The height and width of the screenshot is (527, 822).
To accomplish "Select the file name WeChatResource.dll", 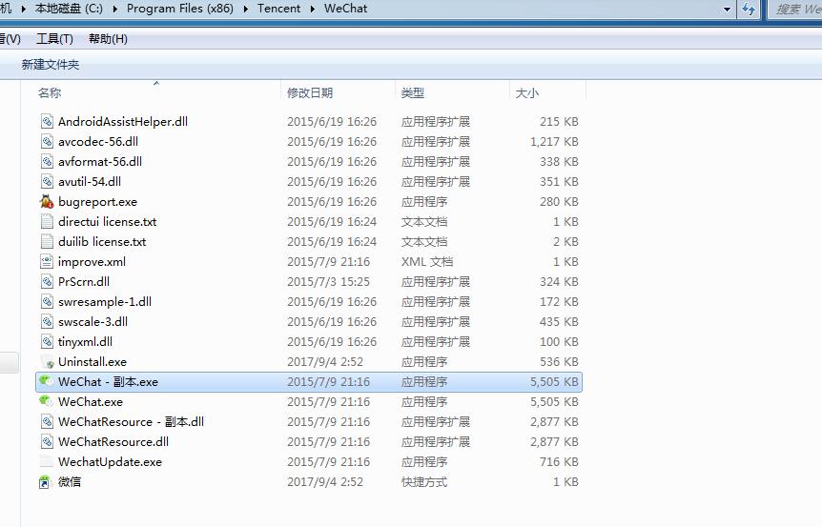I will click(x=113, y=441).
